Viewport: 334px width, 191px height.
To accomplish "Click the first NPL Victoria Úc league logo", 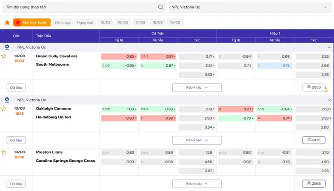I will tap(7, 47).
